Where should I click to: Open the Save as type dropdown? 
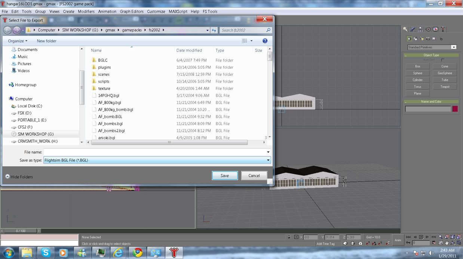268,160
